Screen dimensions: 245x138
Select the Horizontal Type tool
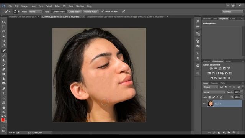click(x=4, y=93)
